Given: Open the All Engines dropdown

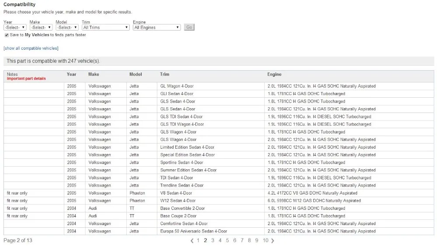Looking at the screenshot, I should (156, 27).
